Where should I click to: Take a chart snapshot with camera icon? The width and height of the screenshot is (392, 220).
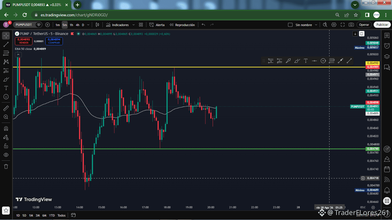coord(351,25)
